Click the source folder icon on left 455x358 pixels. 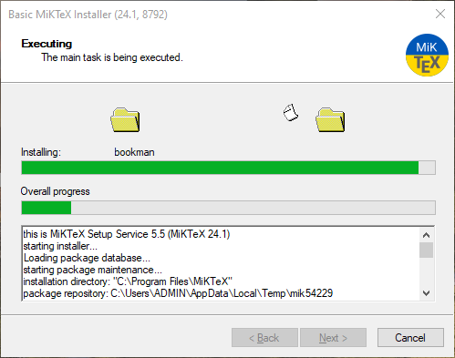click(x=125, y=119)
